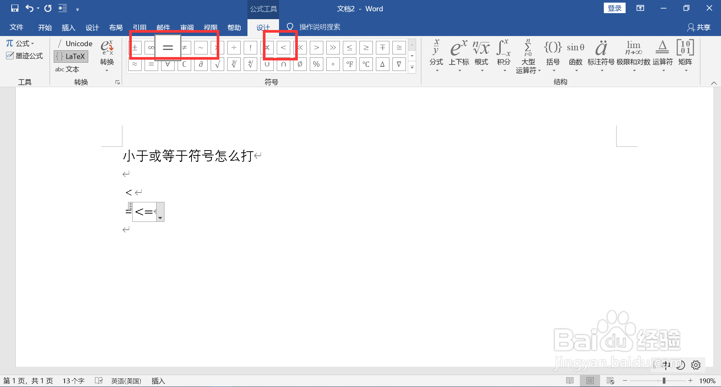Image resolution: width=721 pixels, height=387 pixels.
Task: Switch to the 开始 Home tab
Action: [x=45, y=27]
